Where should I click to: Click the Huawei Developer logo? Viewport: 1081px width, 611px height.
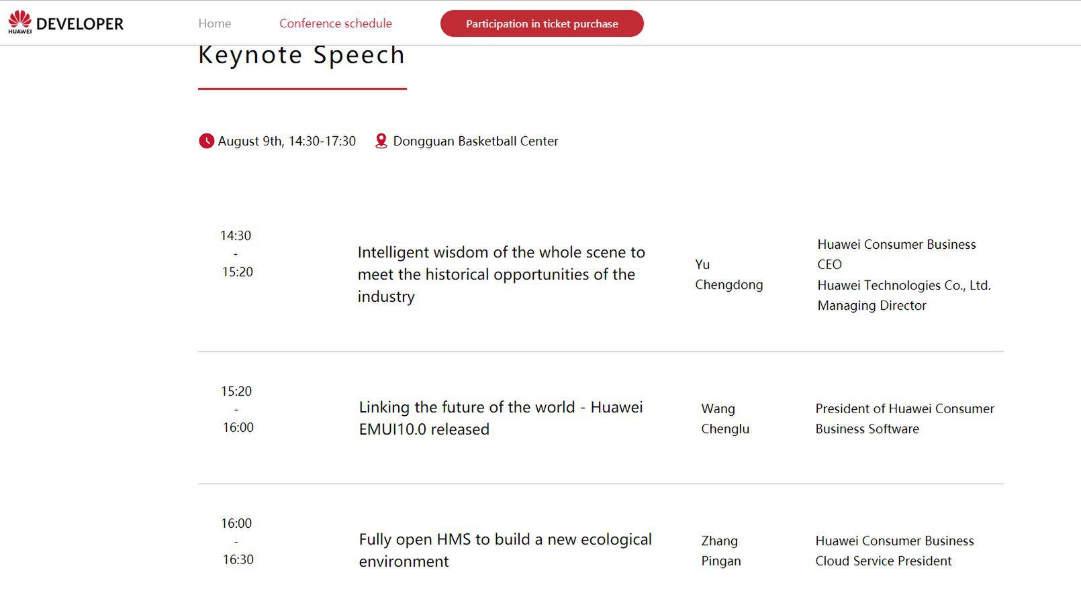[66, 23]
